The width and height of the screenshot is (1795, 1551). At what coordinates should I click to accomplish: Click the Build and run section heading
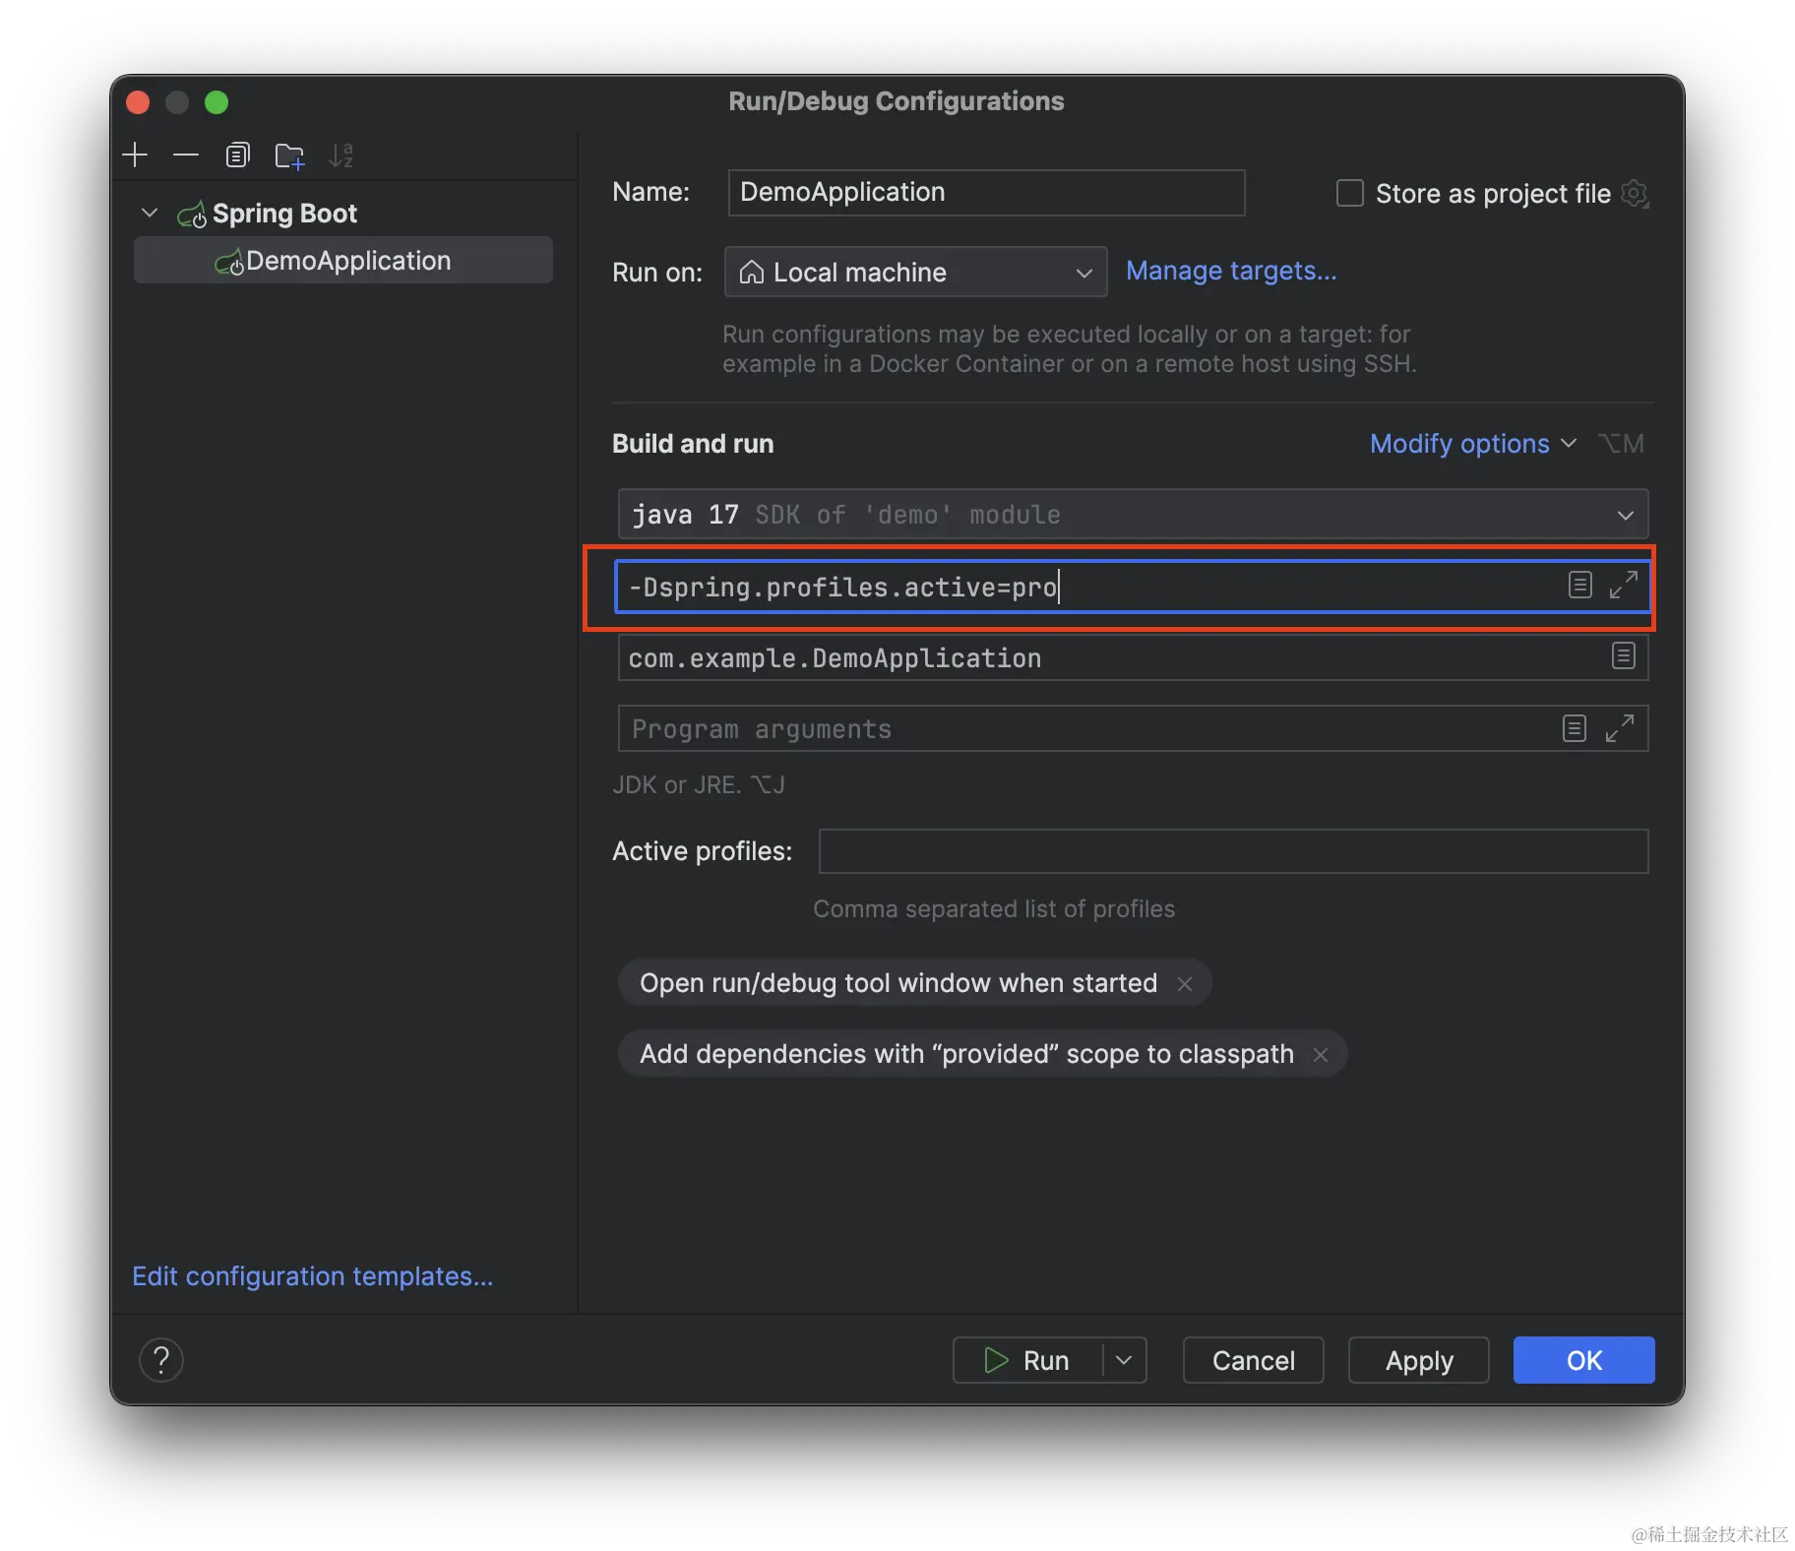pos(693,444)
